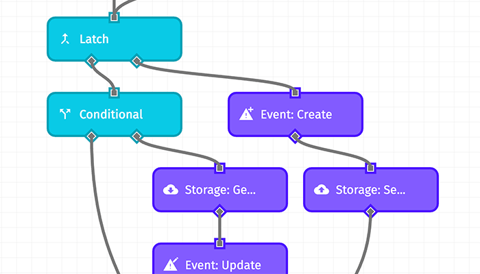Viewport: 480px width, 274px height.
Task: Click the Storage: Se... output port
Action: pos(370,212)
